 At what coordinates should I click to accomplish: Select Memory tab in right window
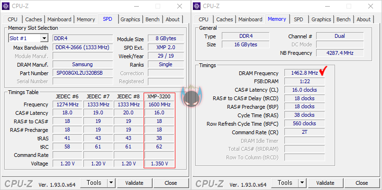277,19
